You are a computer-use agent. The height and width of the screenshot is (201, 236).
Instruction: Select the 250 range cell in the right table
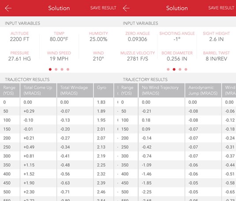tap(125, 147)
